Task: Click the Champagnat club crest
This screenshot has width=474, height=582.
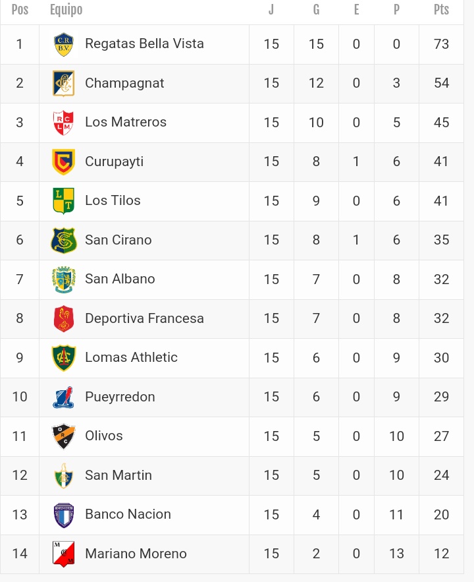Action: 64,83
